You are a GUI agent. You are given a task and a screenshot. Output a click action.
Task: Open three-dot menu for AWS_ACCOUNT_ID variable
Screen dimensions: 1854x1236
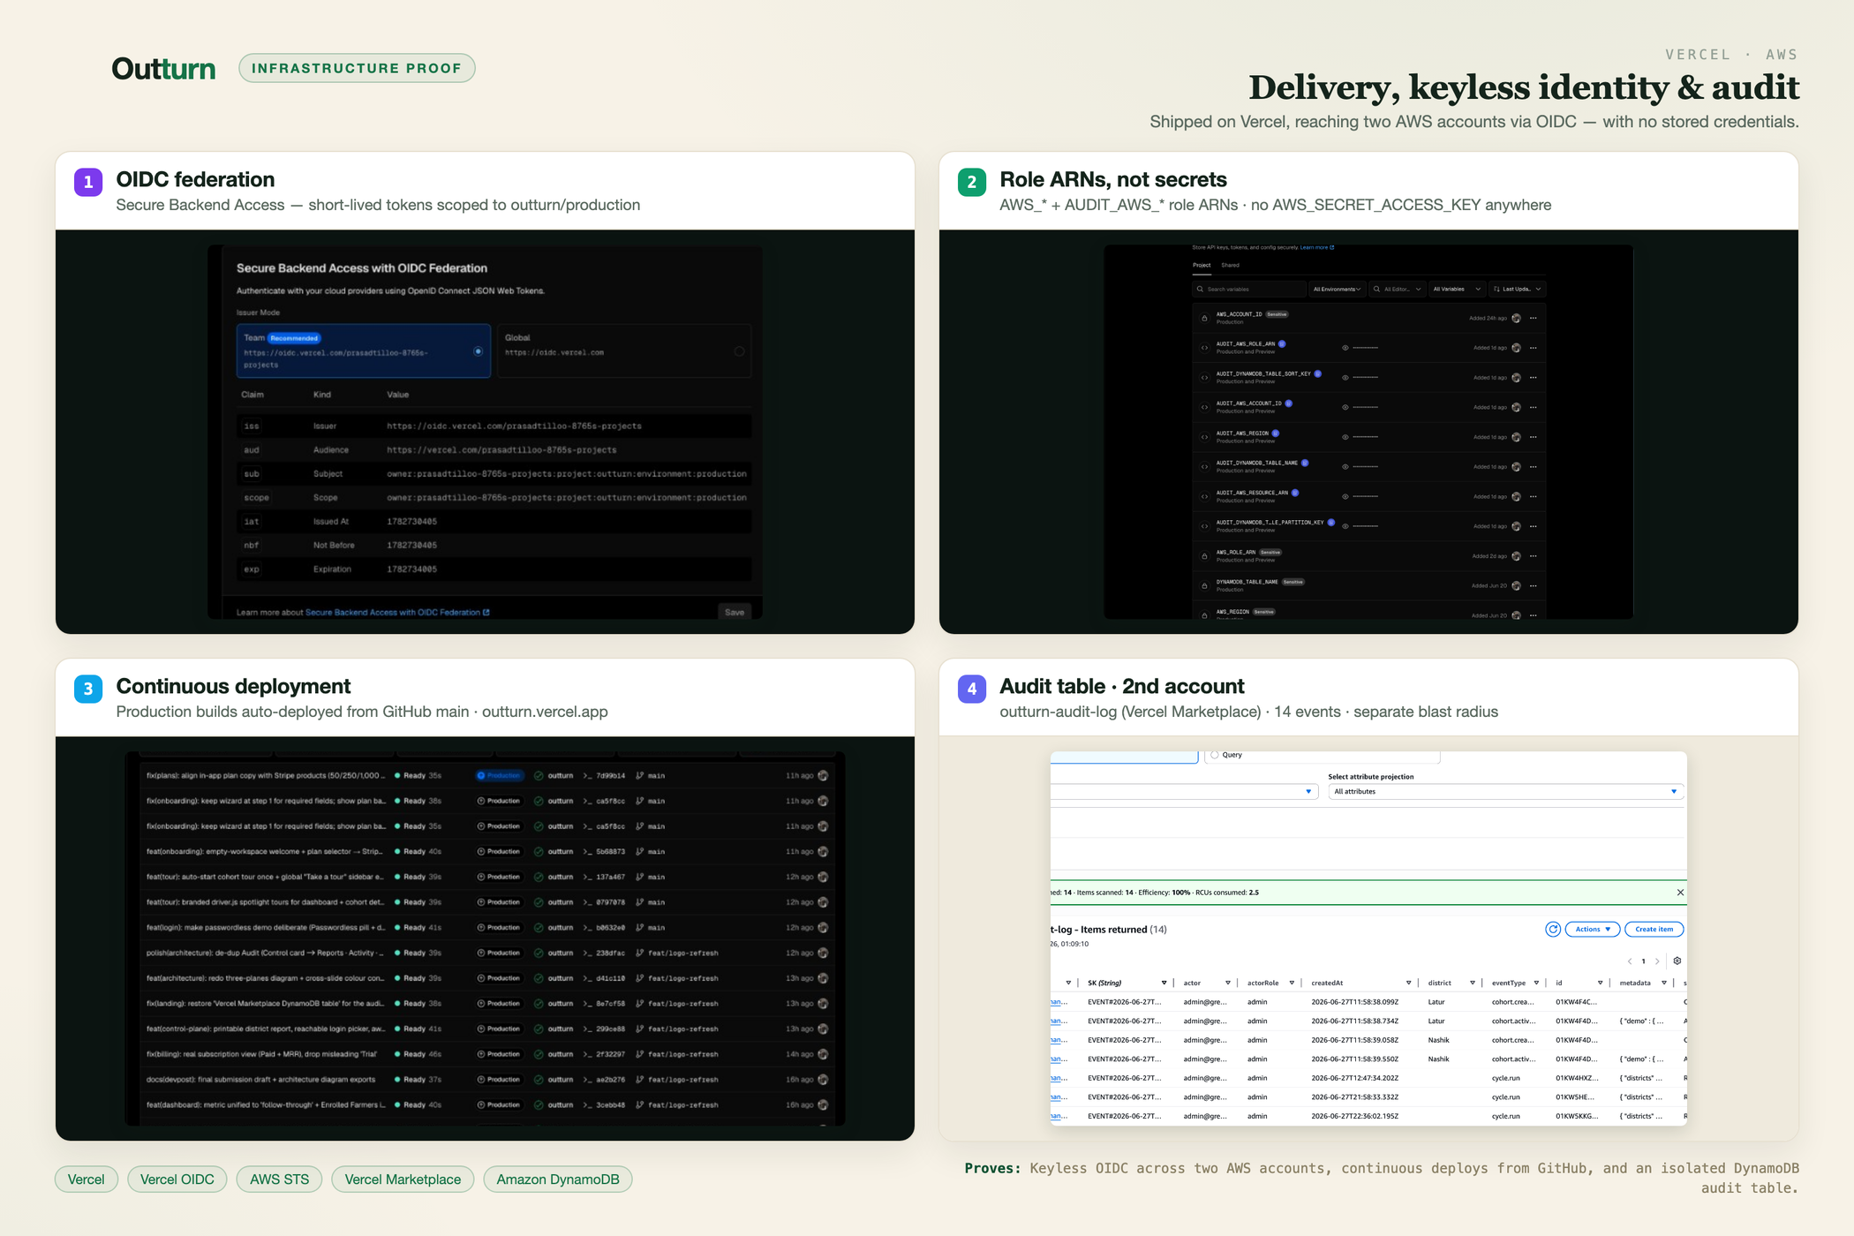(x=1534, y=318)
